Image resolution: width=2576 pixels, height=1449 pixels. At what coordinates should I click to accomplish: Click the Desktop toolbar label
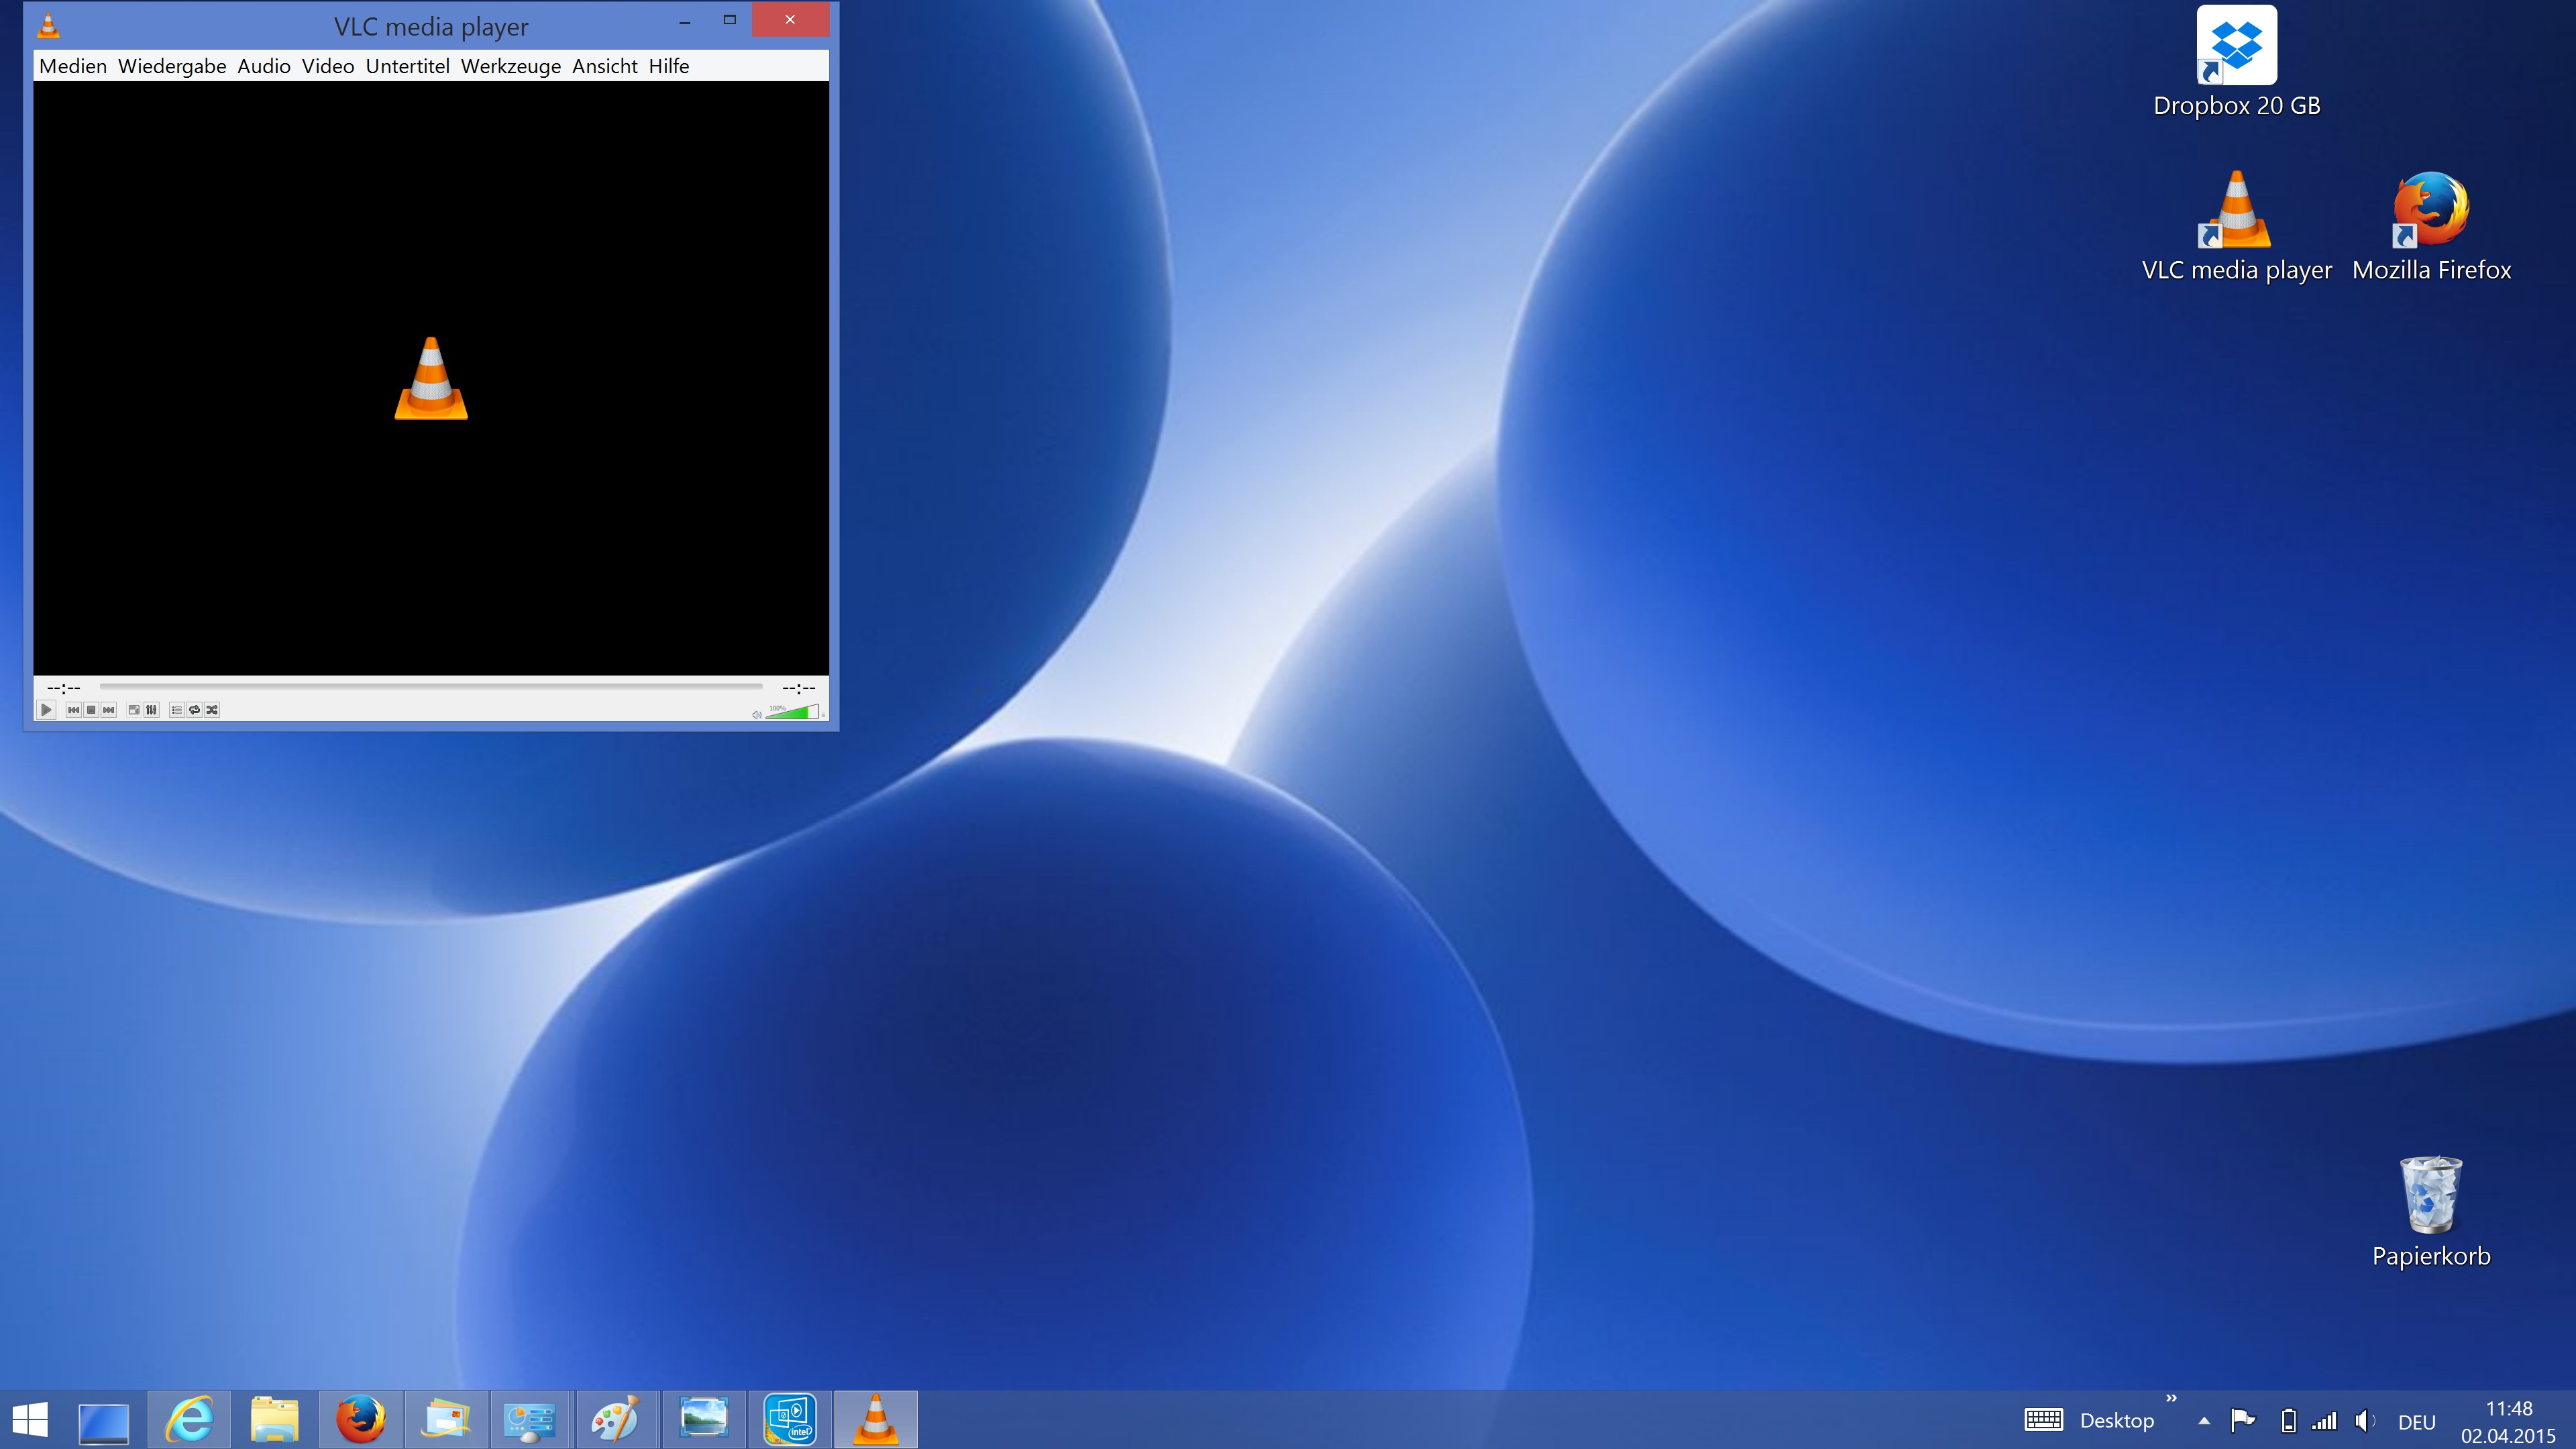[2116, 1421]
